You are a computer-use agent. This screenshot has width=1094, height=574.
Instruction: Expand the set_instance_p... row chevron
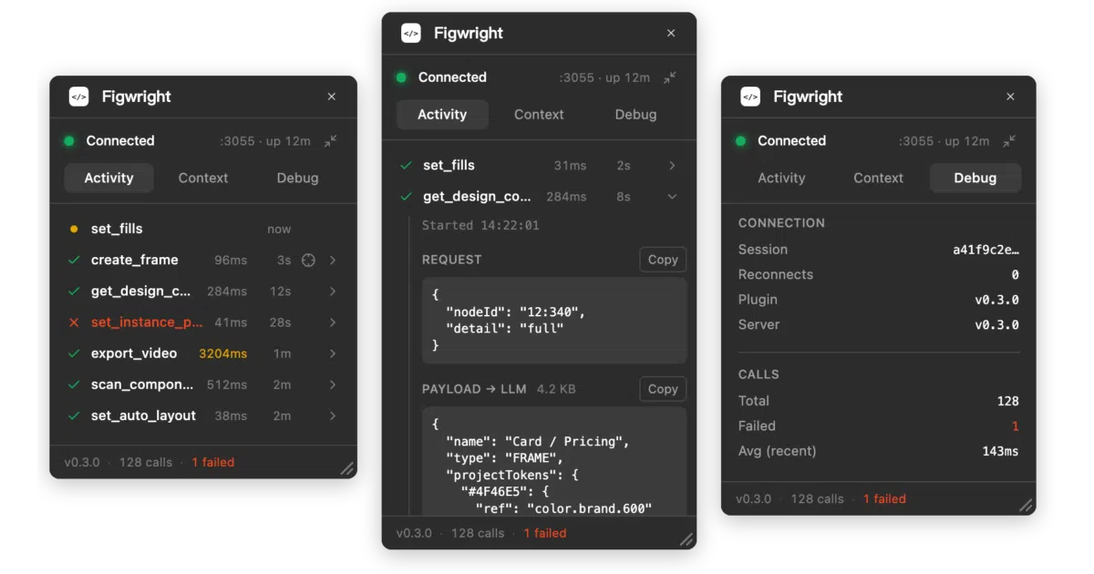pos(333,323)
